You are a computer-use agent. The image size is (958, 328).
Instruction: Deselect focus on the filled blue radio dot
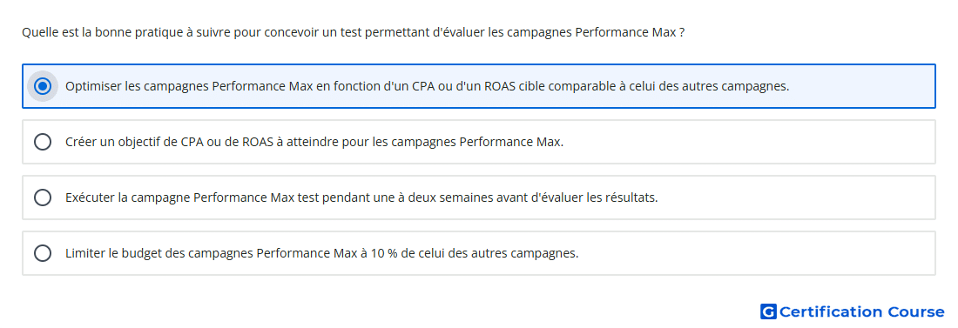coord(43,86)
